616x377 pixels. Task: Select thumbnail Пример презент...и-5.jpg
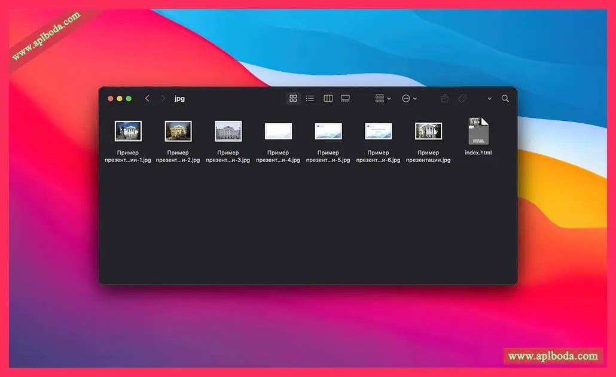(x=328, y=131)
